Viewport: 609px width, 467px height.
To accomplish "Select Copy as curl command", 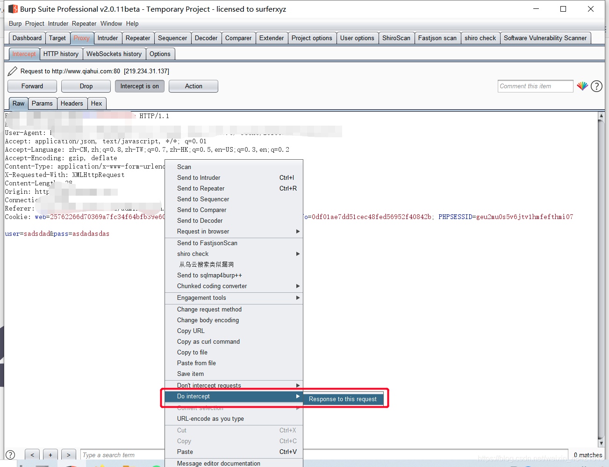I will (234, 341).
